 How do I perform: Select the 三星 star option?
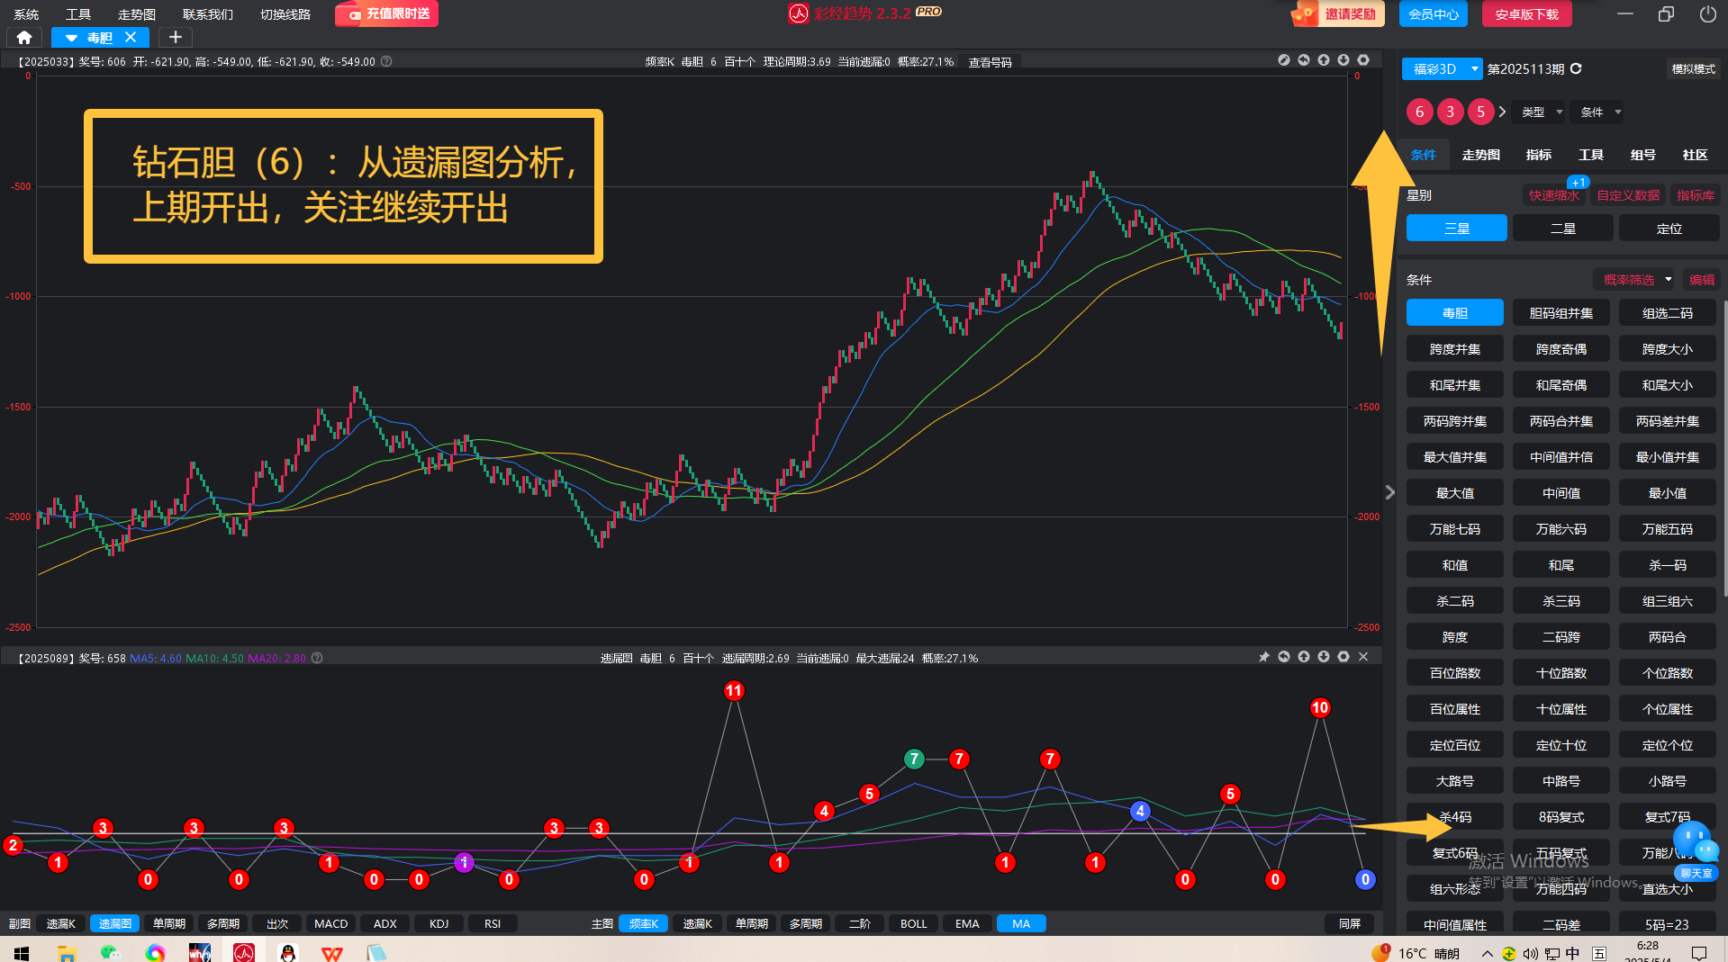click(1457, 229)
